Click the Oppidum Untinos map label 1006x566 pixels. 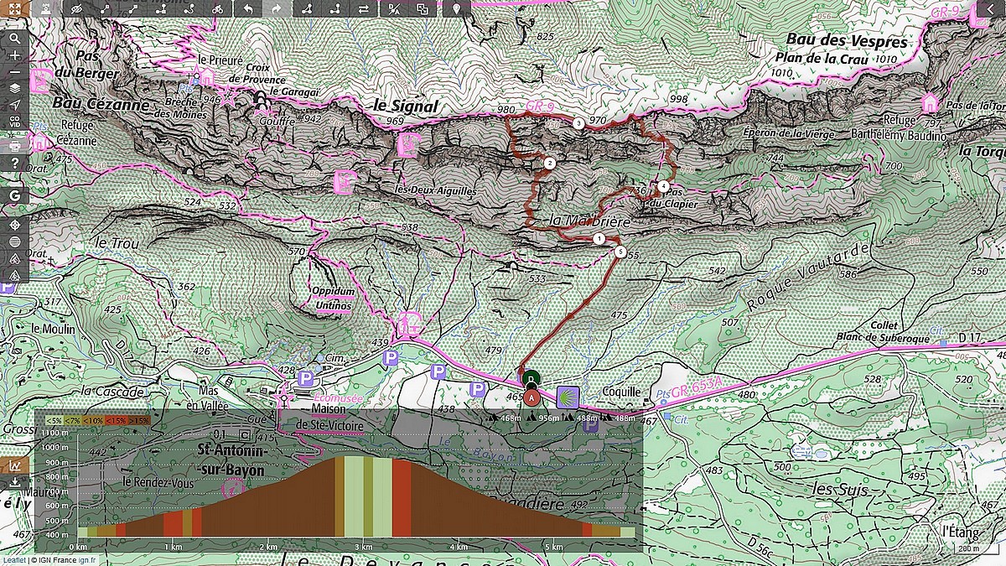pos(333,298)
